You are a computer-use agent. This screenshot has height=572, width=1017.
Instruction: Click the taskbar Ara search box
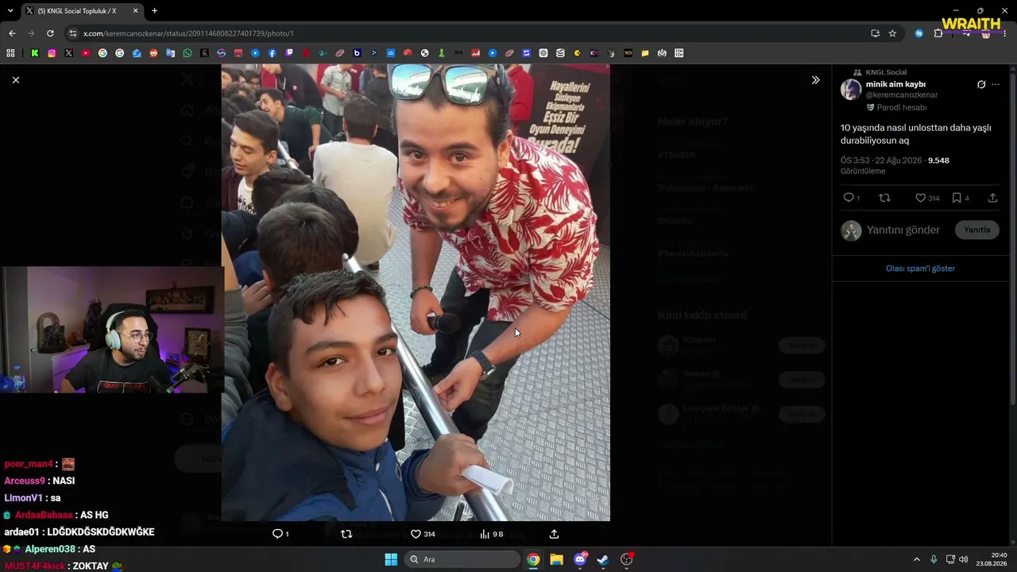[462, 559]
